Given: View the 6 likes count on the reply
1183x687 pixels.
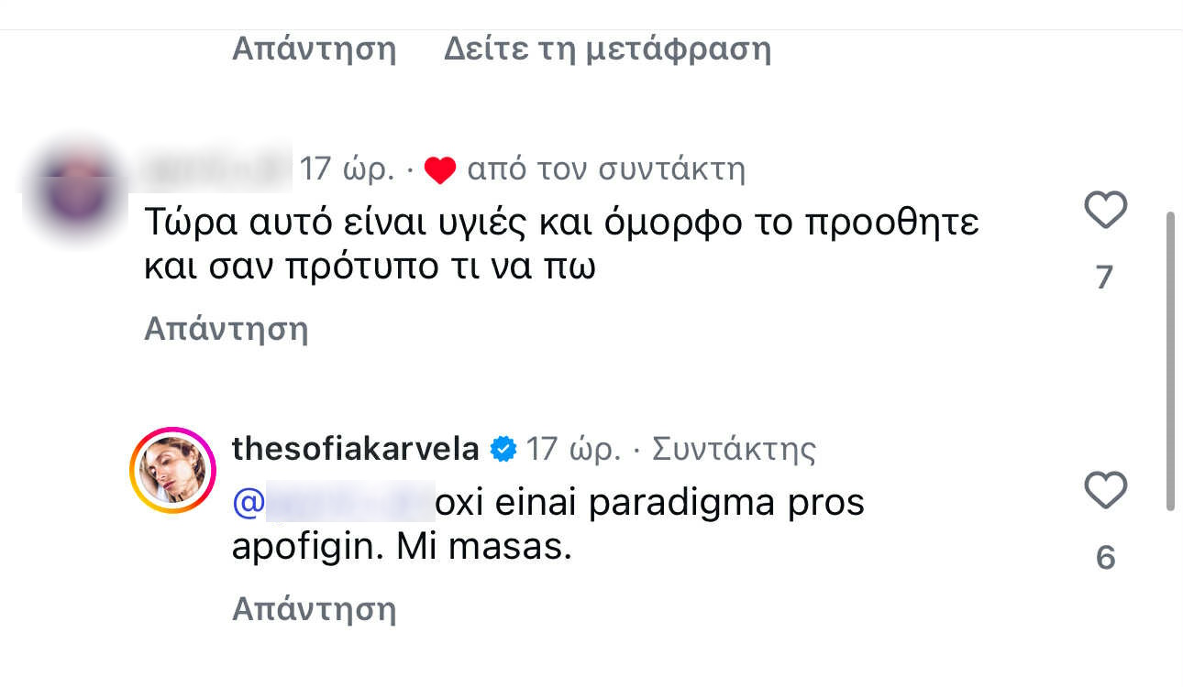Looking at the screenshot, I should pos(1105,558).
